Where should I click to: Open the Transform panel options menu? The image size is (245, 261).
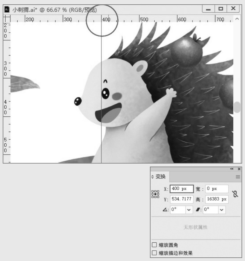238,177
